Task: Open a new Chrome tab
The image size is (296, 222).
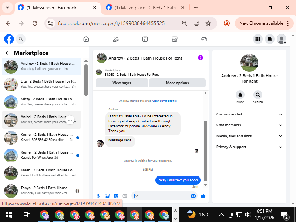Action: [x=196, y=7]
